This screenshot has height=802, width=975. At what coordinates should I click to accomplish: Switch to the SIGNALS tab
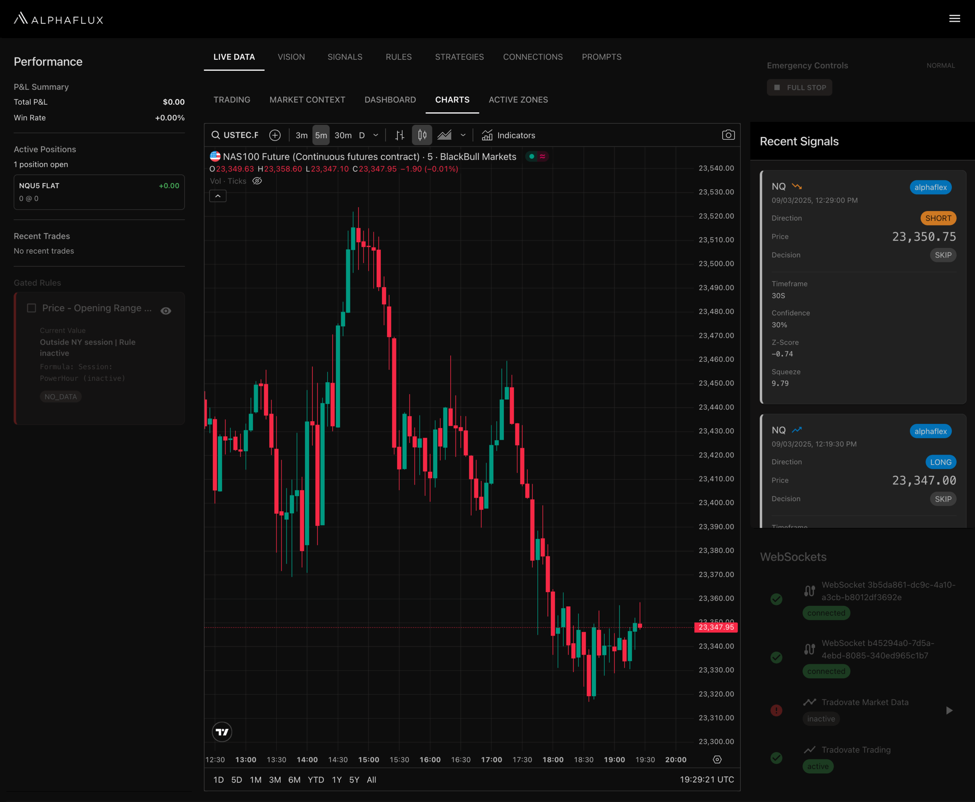tap(345, 57)
